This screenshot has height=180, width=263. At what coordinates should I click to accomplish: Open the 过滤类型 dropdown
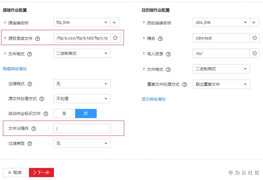coord(82,143)
